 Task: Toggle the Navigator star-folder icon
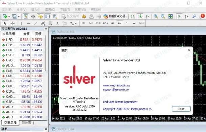coord(40,16)
